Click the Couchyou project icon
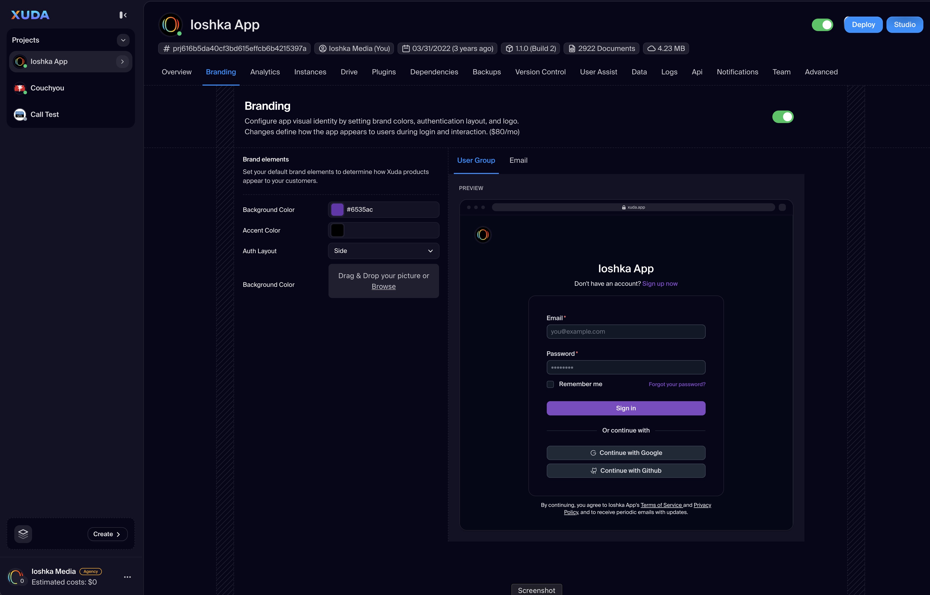This screenshot has height=595, width=930. click(20, 88)
